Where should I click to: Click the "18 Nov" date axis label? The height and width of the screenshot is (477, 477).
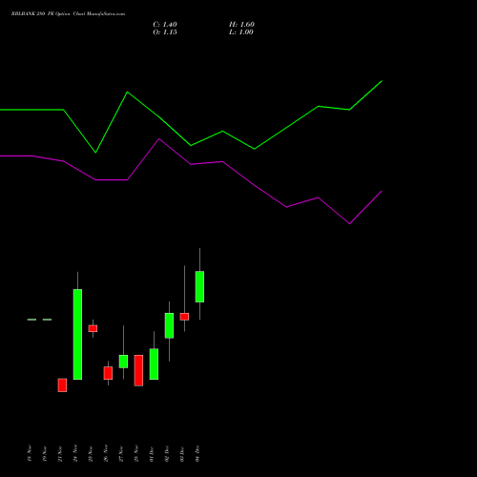(30, 453)
